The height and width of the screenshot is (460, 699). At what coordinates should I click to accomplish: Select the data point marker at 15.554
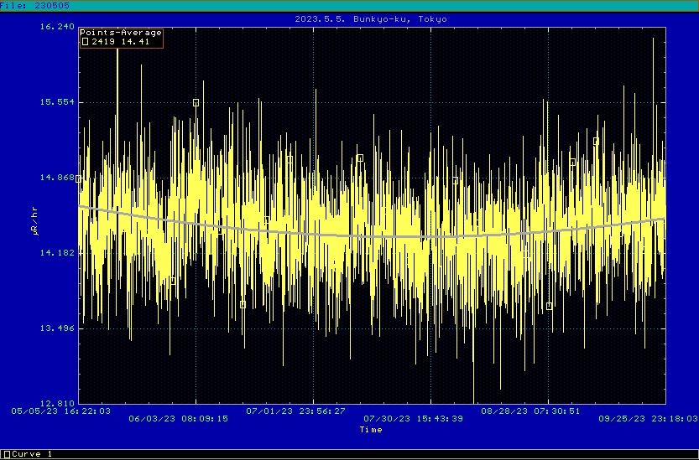coord(196,102)
